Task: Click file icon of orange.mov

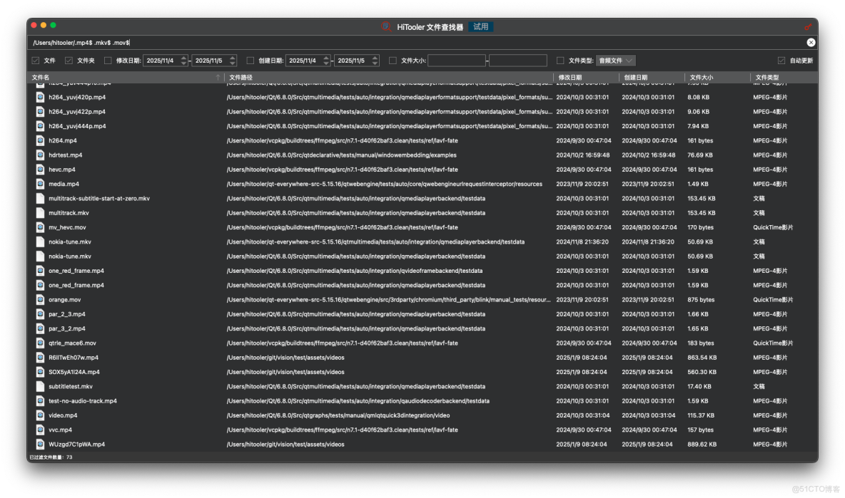Action: 40,299
